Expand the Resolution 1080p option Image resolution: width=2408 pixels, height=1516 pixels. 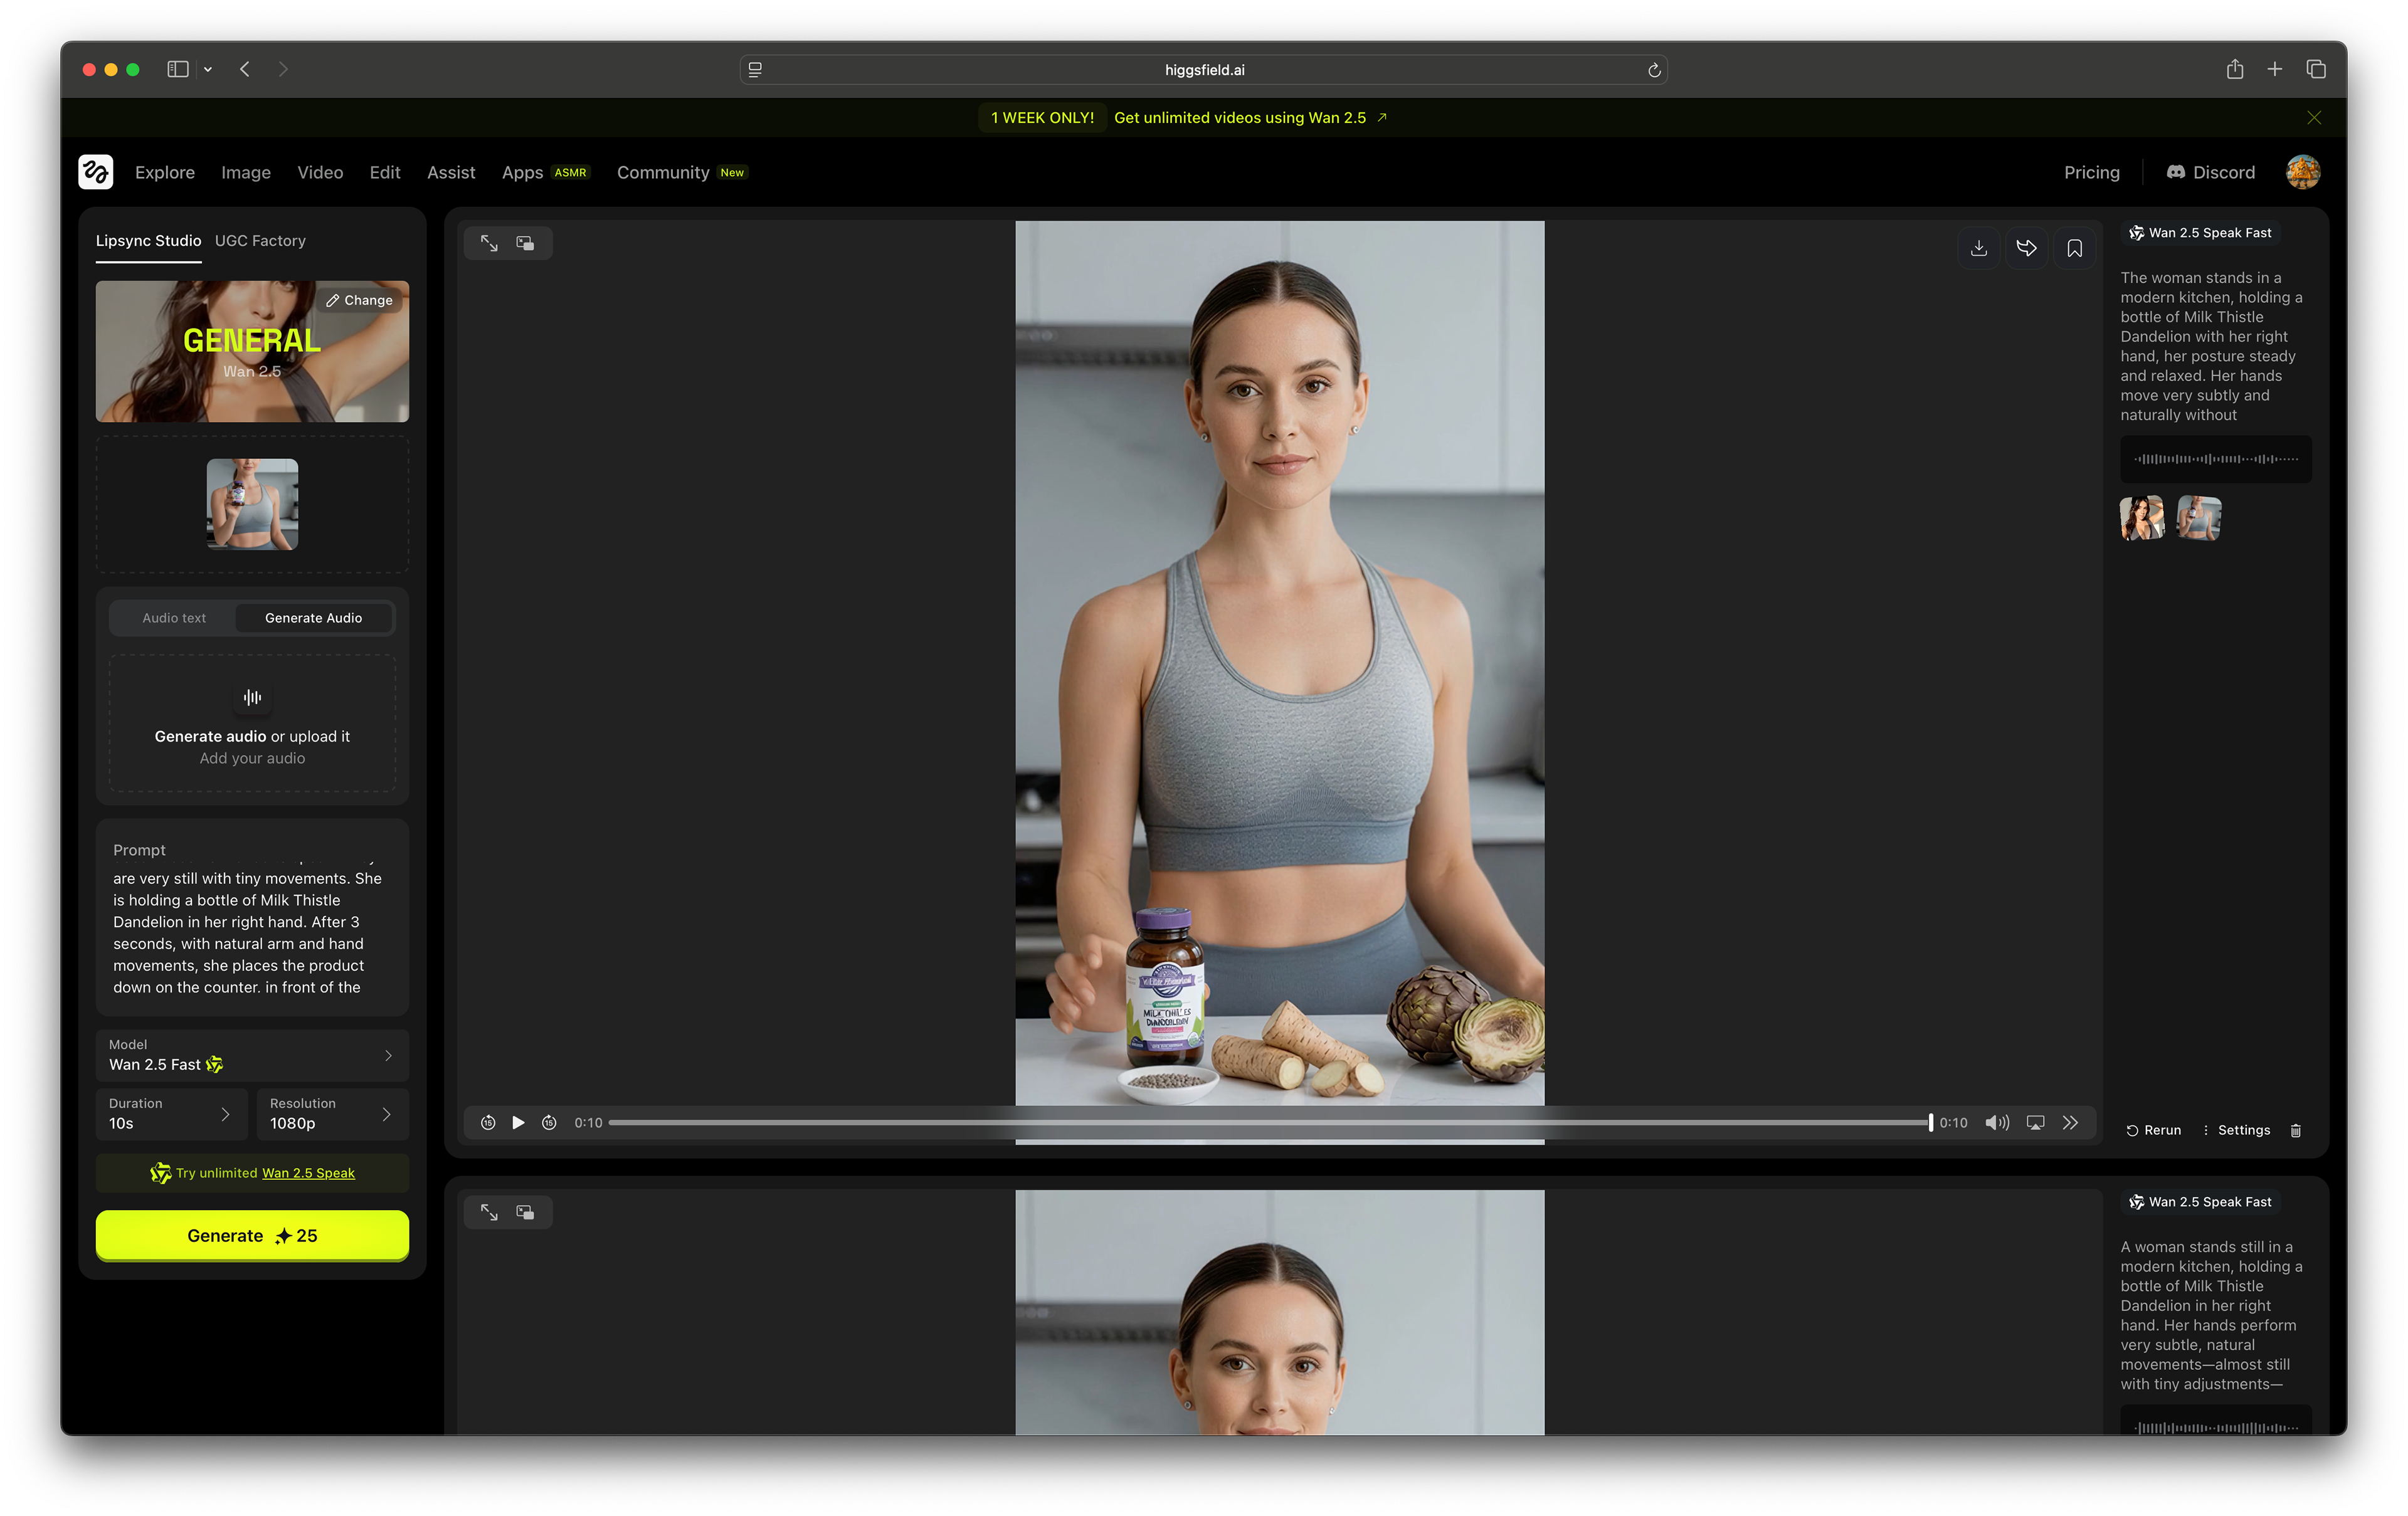[332, 1113]
